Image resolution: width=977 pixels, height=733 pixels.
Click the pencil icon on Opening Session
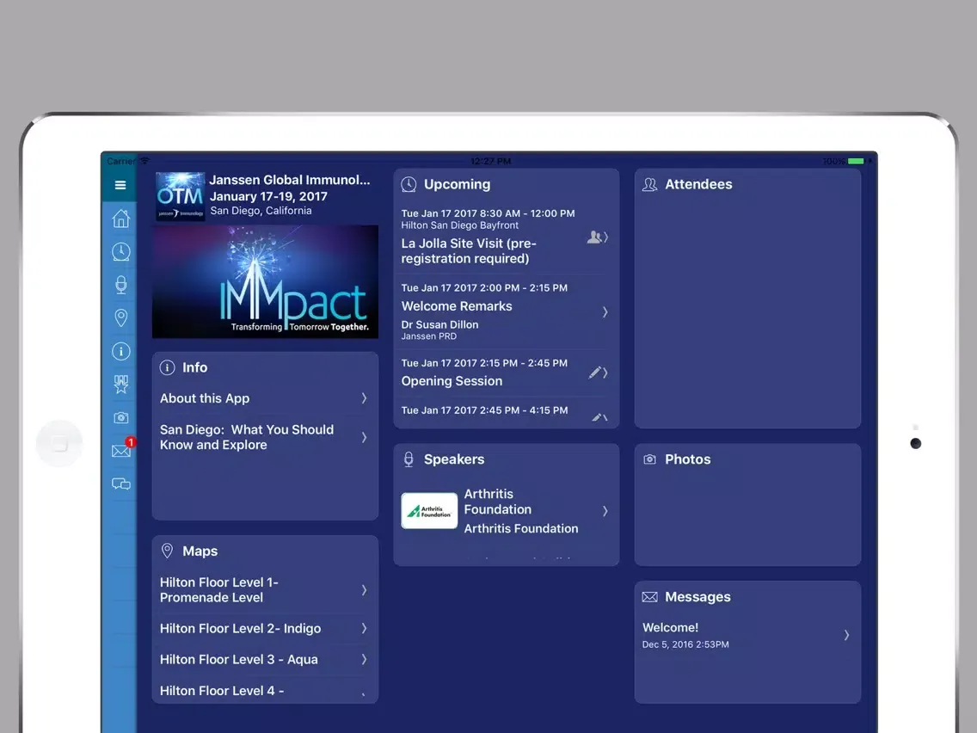(x=595, y=373)
